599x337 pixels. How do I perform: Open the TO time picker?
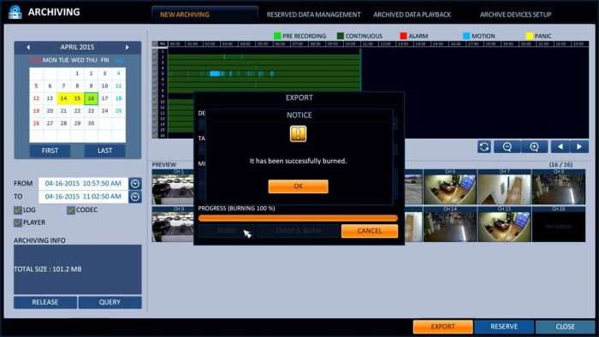135,197
